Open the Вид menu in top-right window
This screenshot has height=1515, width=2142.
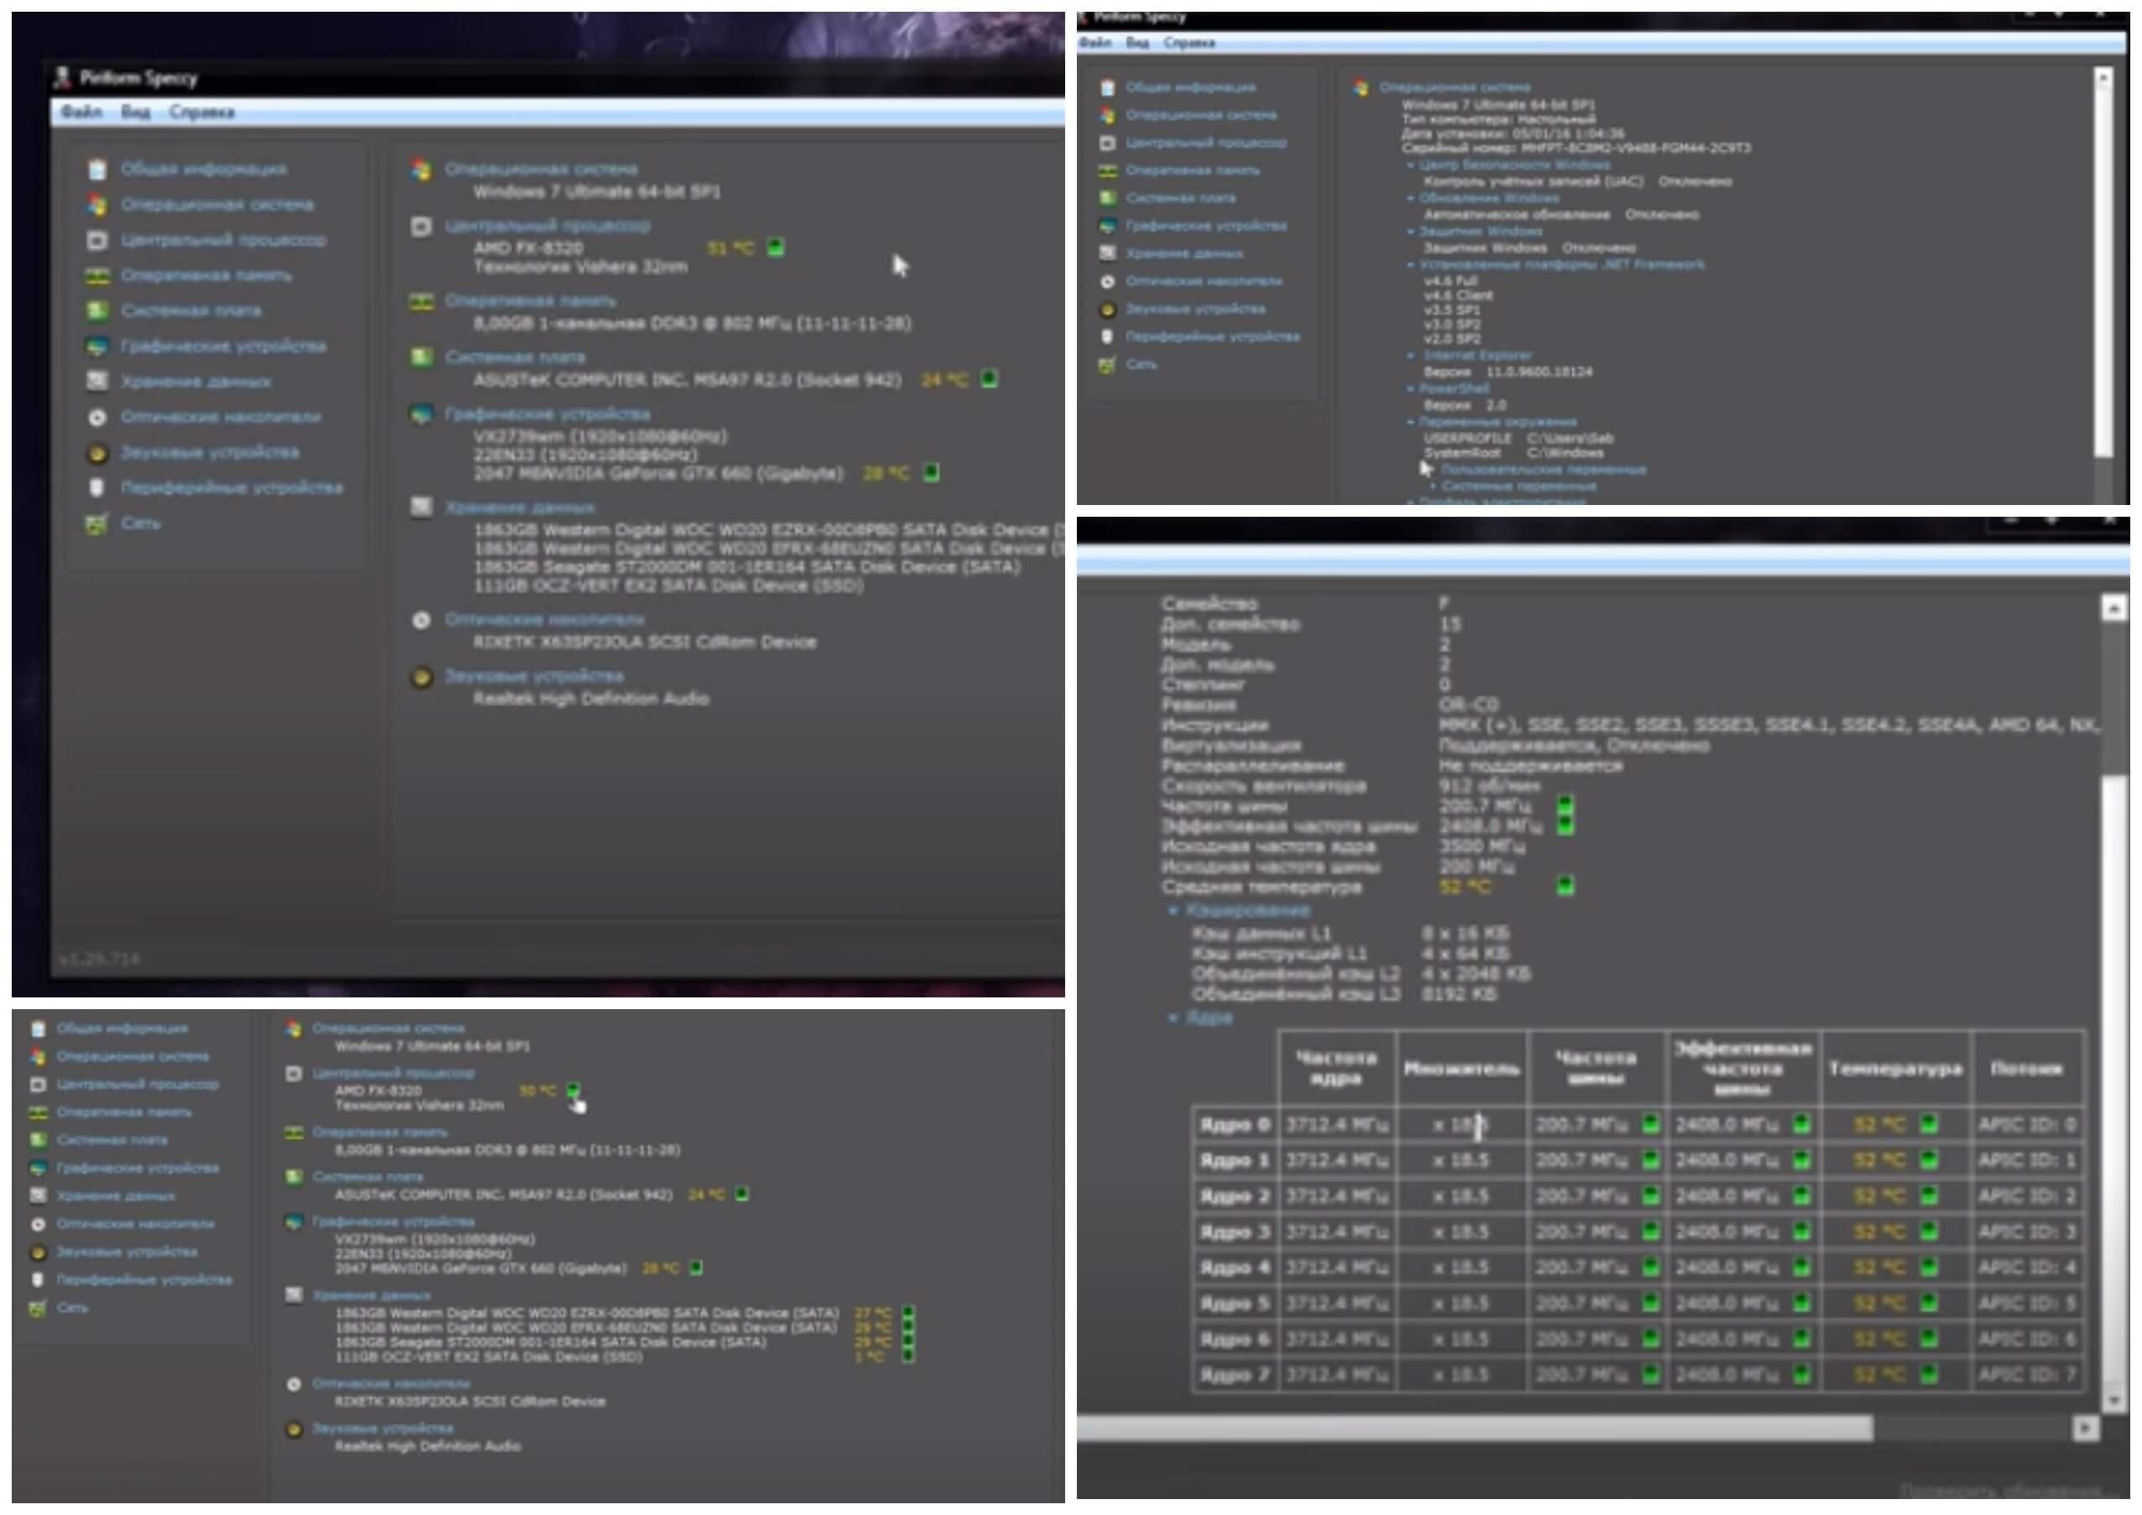1137,43
